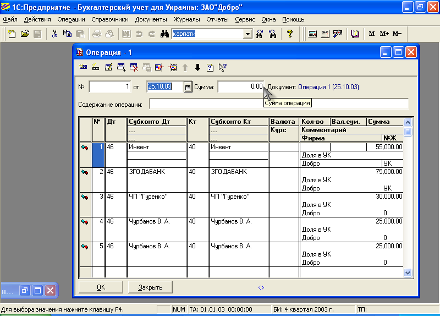Screen dimensions: 440x316
Task: Click the blue <> link at the bottom
Action: pos(261,287)
